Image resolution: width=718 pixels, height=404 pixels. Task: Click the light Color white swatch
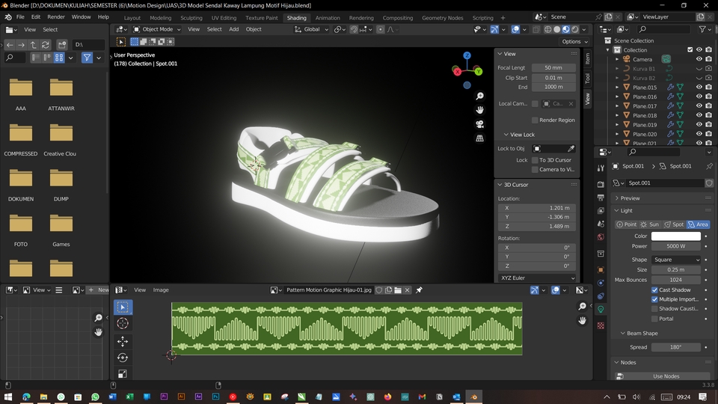(x=676, y=236)
